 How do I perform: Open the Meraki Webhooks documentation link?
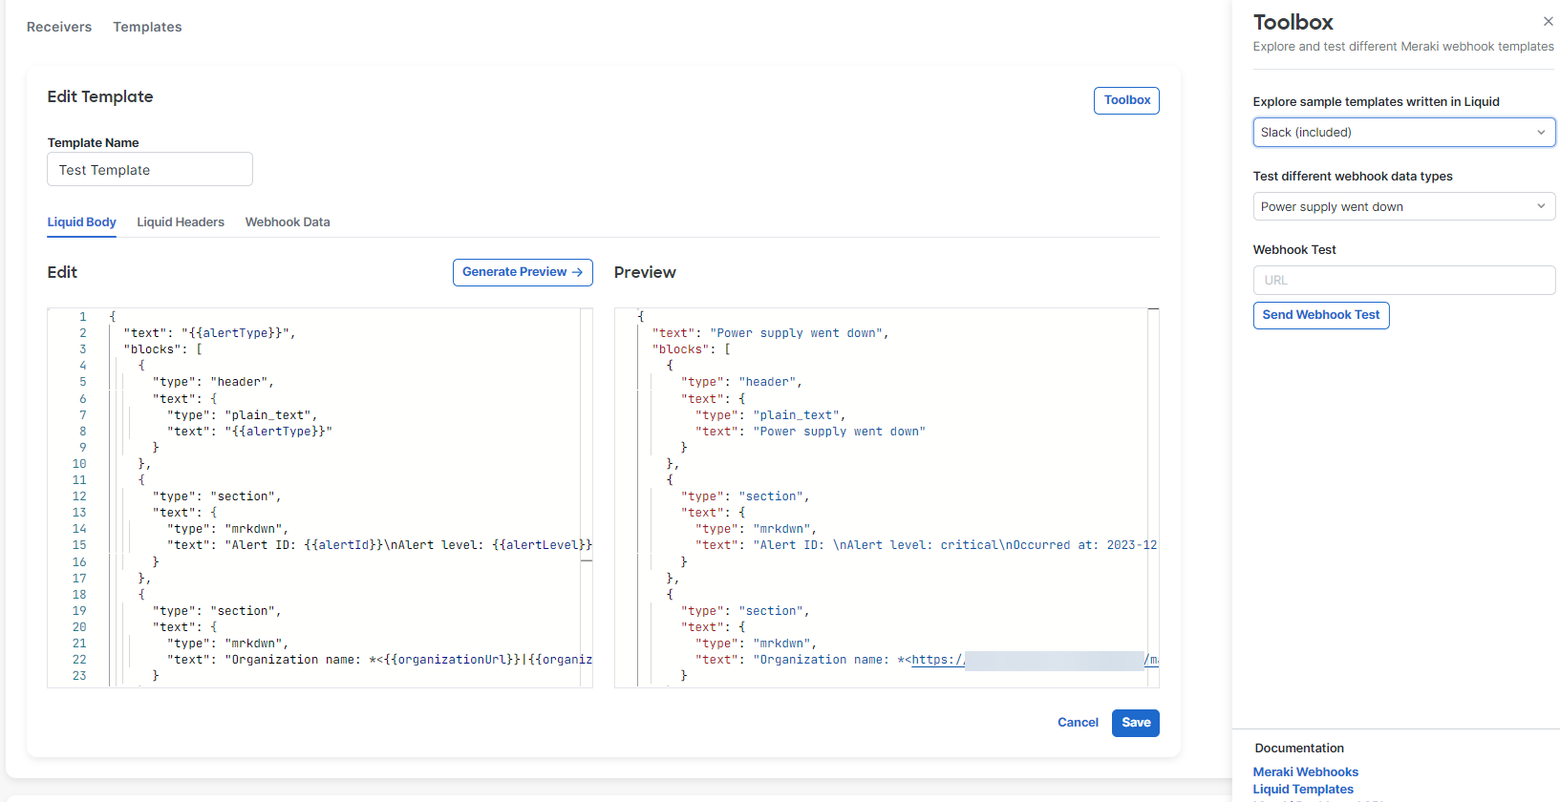pyautogui.click(x=1305, y=772)
